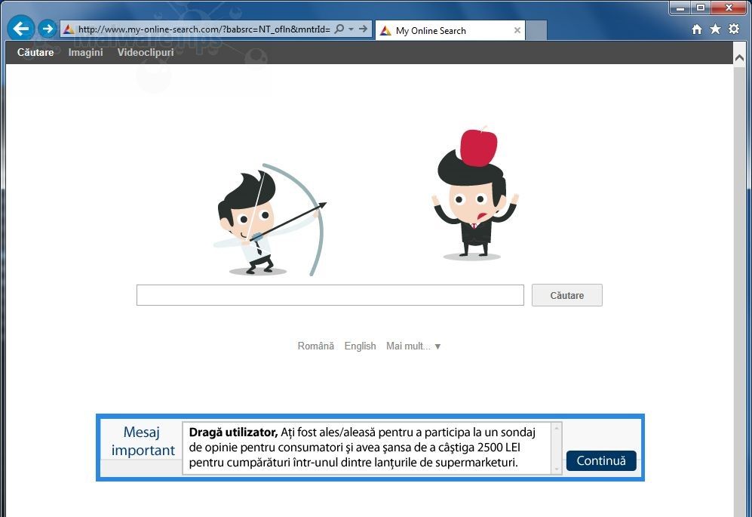Select the My Online Search tab
Screen dimensions: 752x517
tap(450, 30)
